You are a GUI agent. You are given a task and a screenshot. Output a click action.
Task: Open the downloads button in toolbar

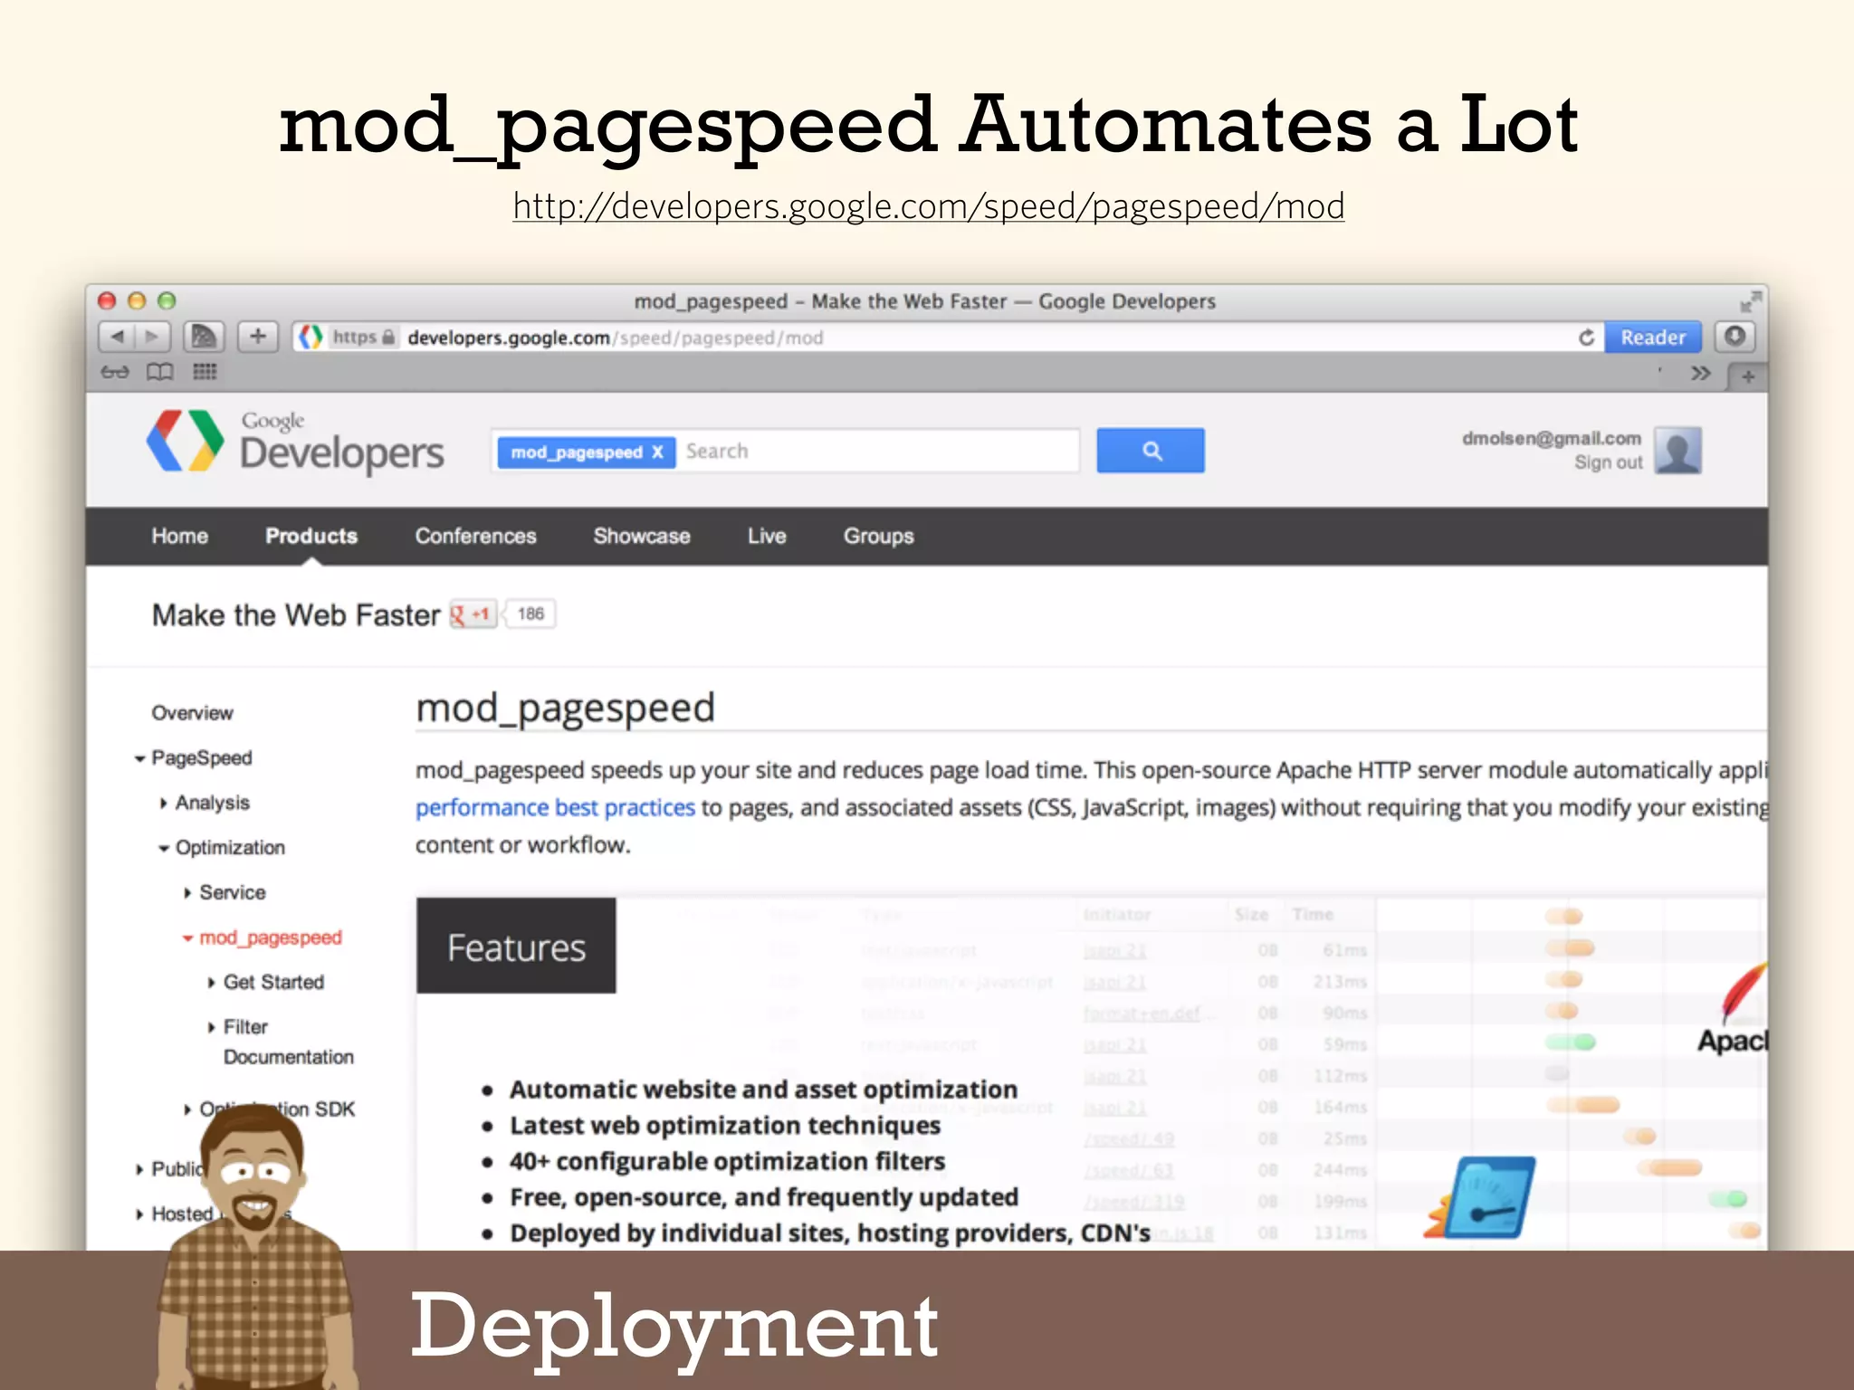(x=1735, y=337)
